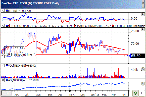Click the ER_BullP= -0.8790 readout
The image size is (146, 97).
click(19, 11)
